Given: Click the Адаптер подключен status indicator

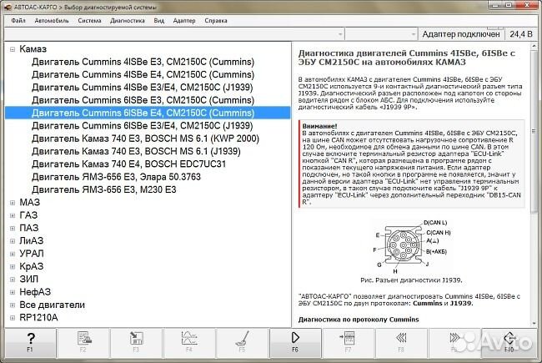Looking at the screenshot, I should [x=461, y=34].
